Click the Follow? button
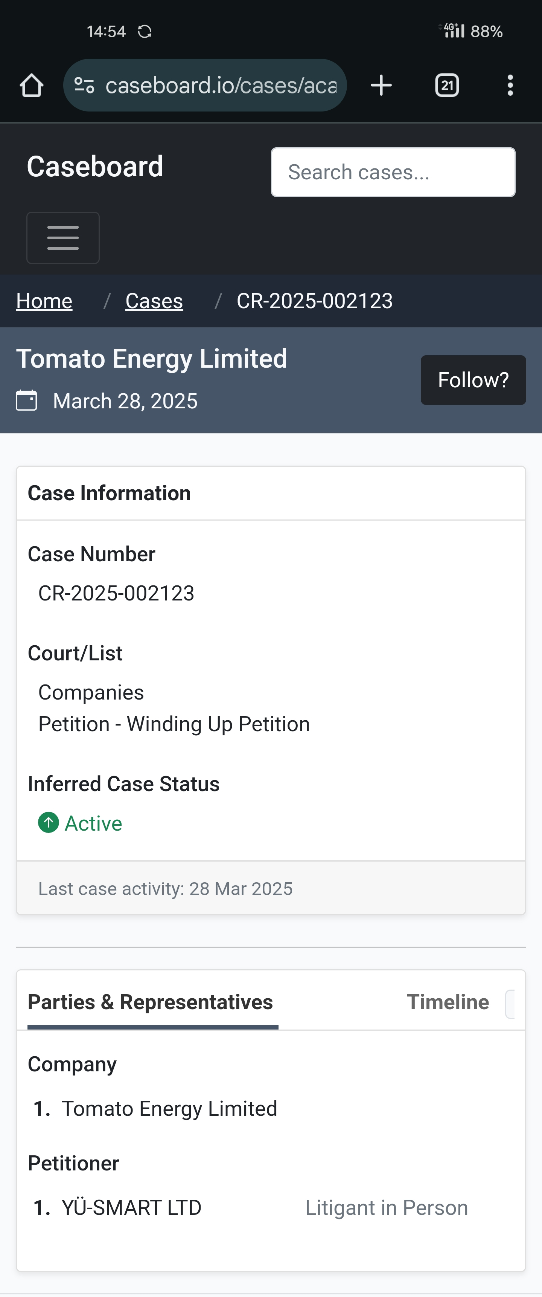The height and width of the screenshot is (1297, 542). coord(473,380)
